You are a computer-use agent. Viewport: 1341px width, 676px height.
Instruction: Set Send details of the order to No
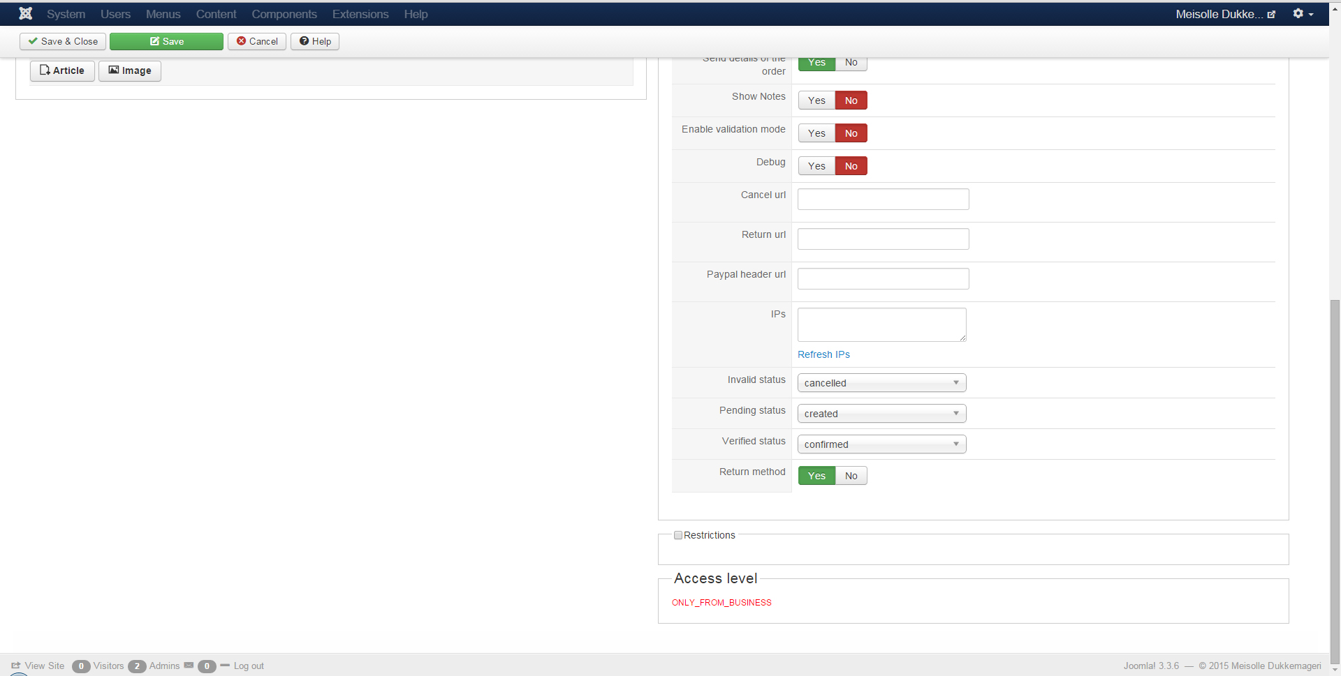pos(851,63)
